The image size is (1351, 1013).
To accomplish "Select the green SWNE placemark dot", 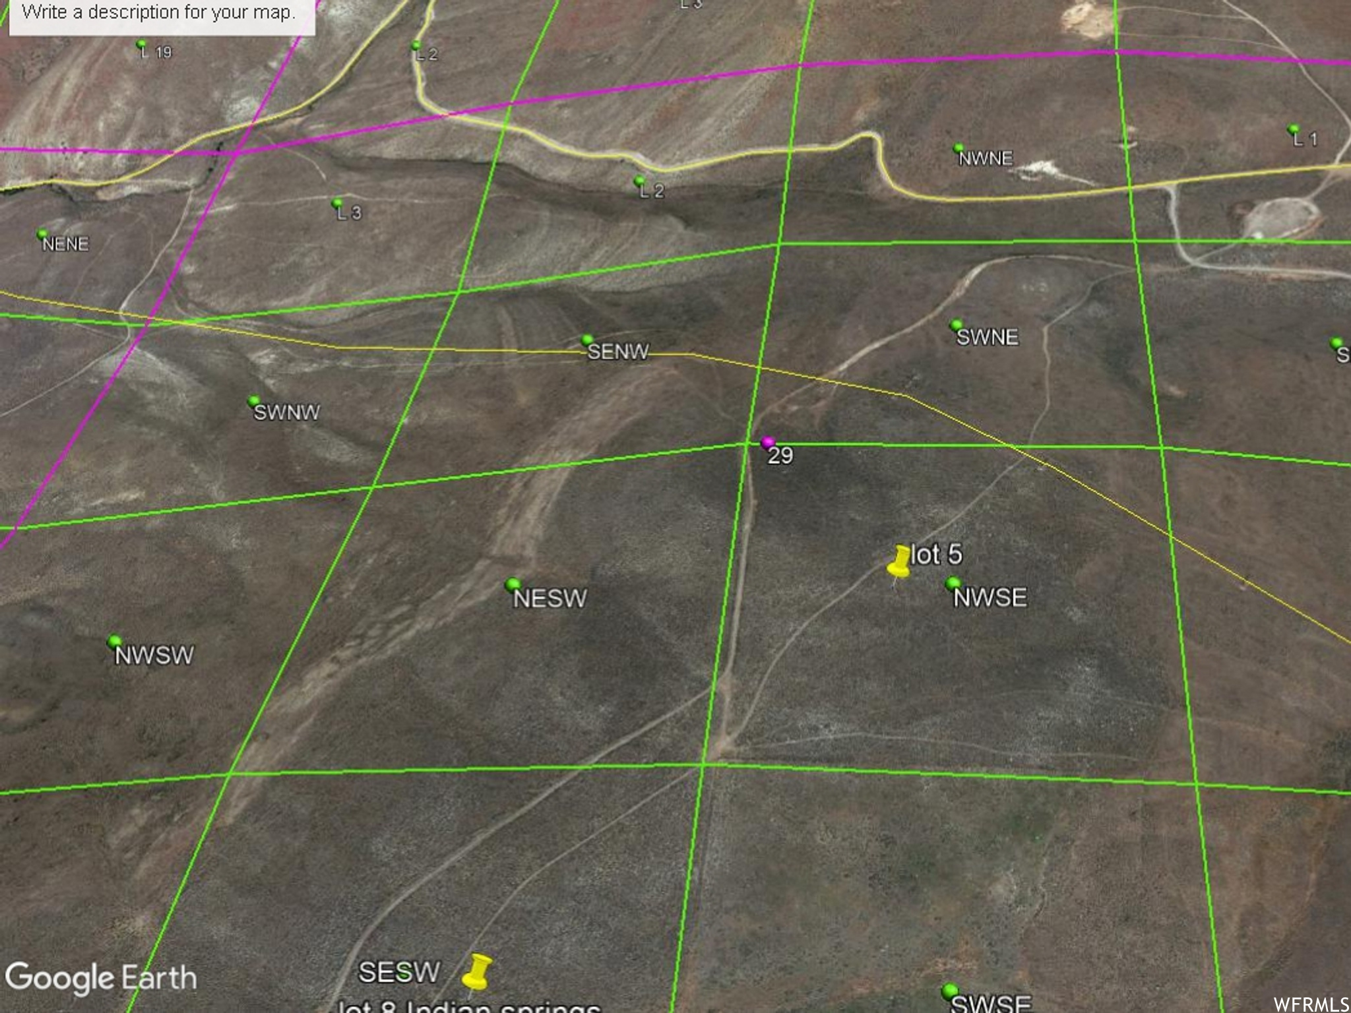I will [x=955, y=324].
